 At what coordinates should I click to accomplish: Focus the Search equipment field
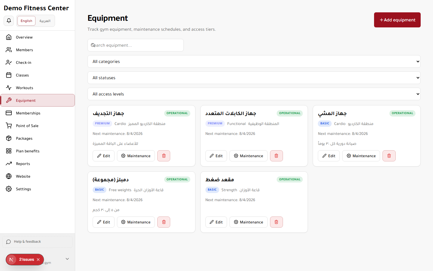[136, 45]
